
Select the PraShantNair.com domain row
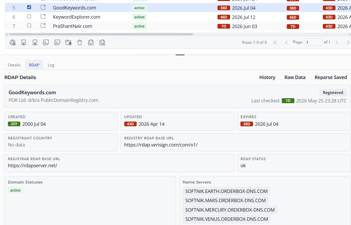pos(72,26)
